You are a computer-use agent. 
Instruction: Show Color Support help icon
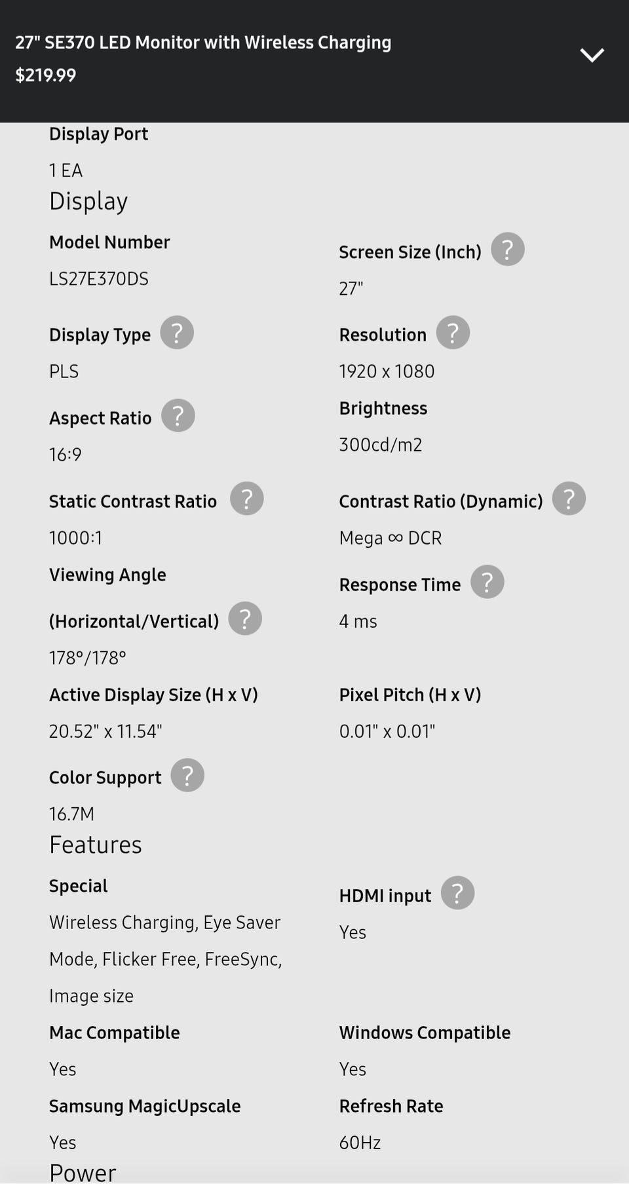click(187, 776)
